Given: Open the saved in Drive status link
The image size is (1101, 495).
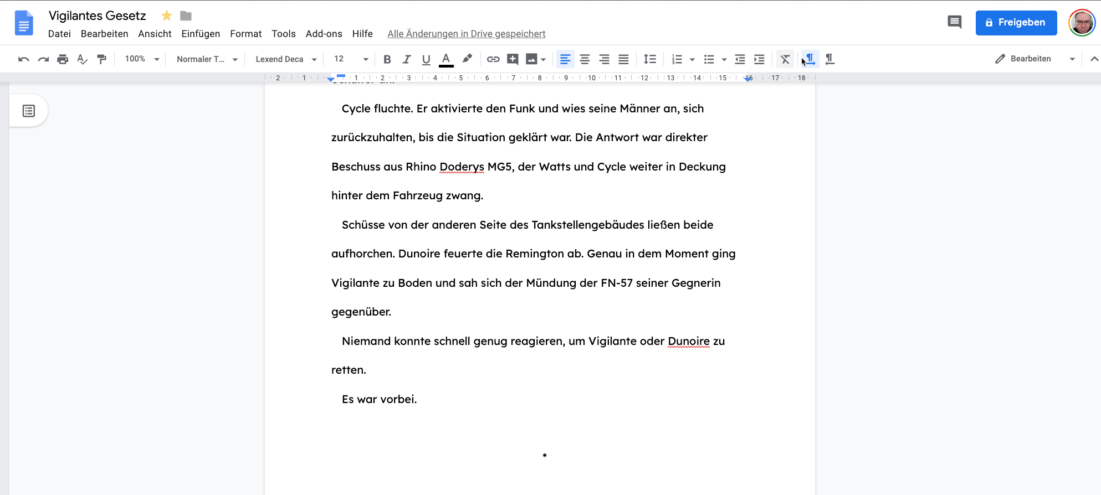Looking at the screenshot, I should [x=466, y=34].
